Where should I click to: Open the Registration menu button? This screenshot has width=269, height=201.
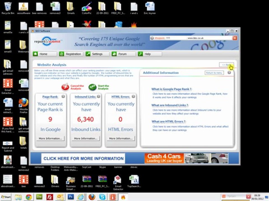pos(71,54)
